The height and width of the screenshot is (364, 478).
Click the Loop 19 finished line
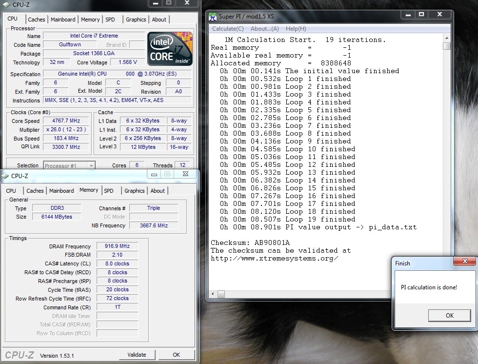[x=287, y=220]
